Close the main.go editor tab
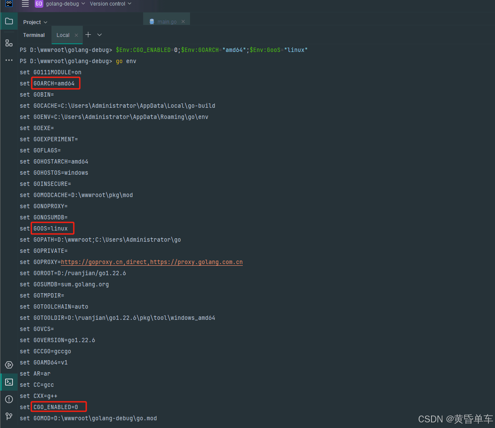This screenshot has width=495, height=428. coord(183,21)
